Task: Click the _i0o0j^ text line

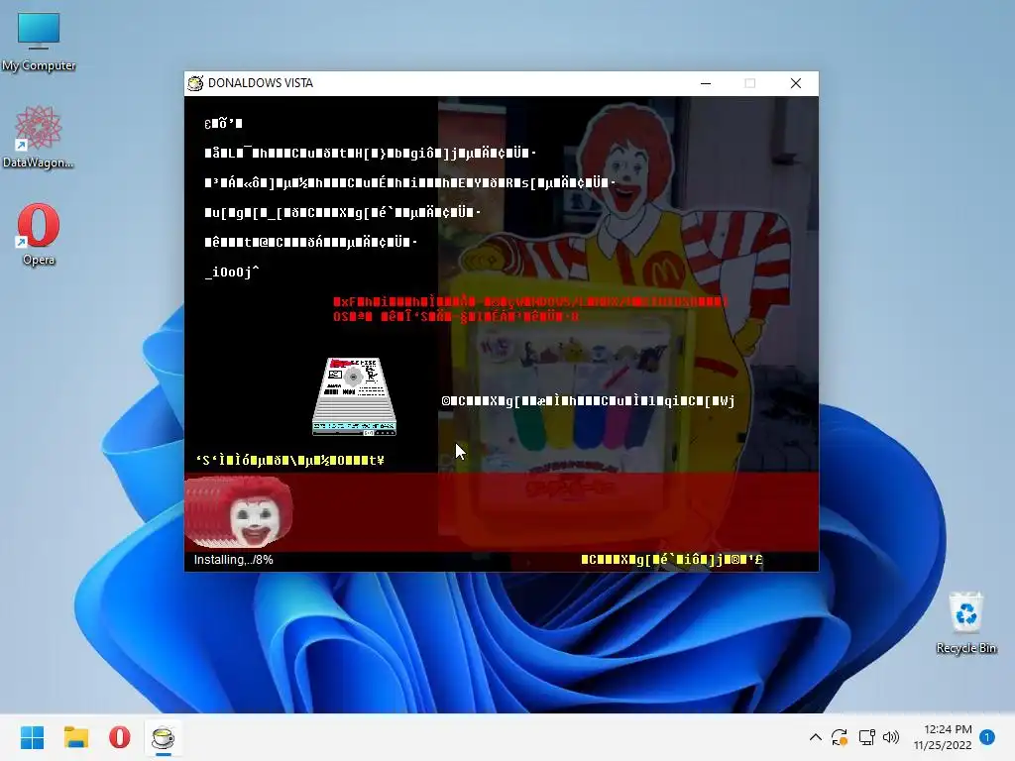Action: click(x=232, y=272)
